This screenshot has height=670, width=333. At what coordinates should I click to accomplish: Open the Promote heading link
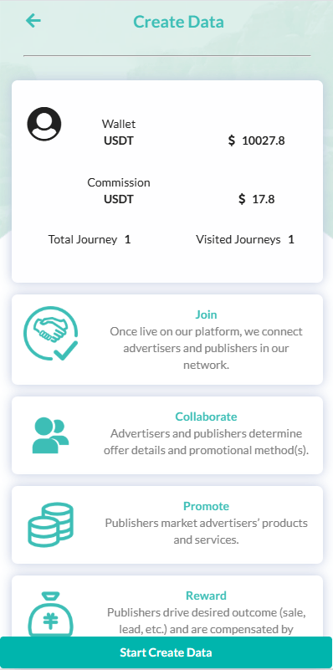coord(207,506)
